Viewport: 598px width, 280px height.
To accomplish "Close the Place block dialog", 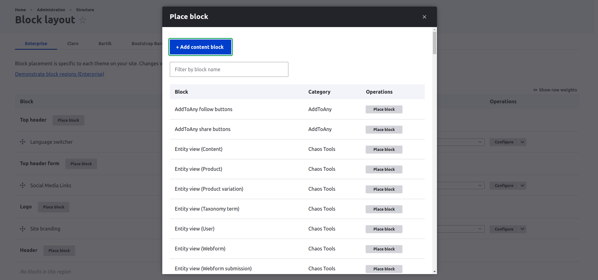I will [x=424, y=17].
